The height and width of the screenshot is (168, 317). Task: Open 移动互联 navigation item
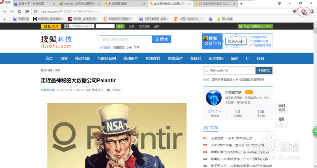pyautogui.click(x=82, y=59)
